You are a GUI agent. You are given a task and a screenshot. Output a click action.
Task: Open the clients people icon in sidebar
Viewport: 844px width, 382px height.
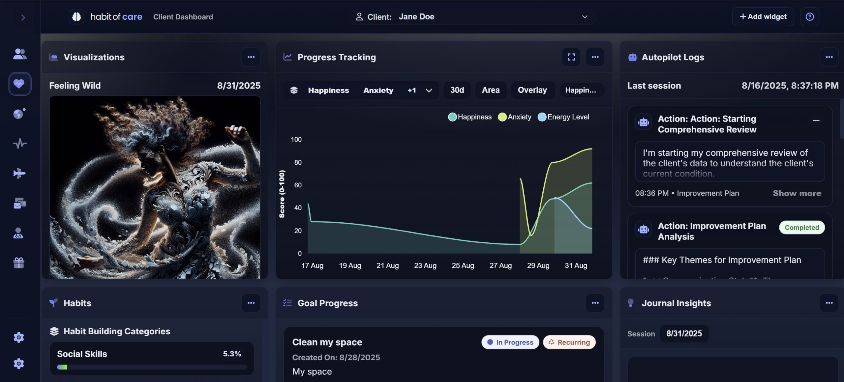click(x=20, y=54)
